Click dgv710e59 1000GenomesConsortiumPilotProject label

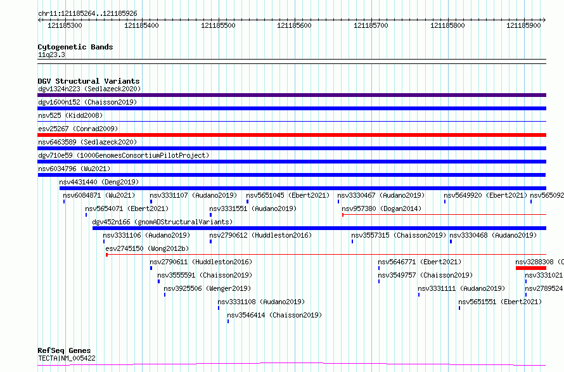[124, 155]
